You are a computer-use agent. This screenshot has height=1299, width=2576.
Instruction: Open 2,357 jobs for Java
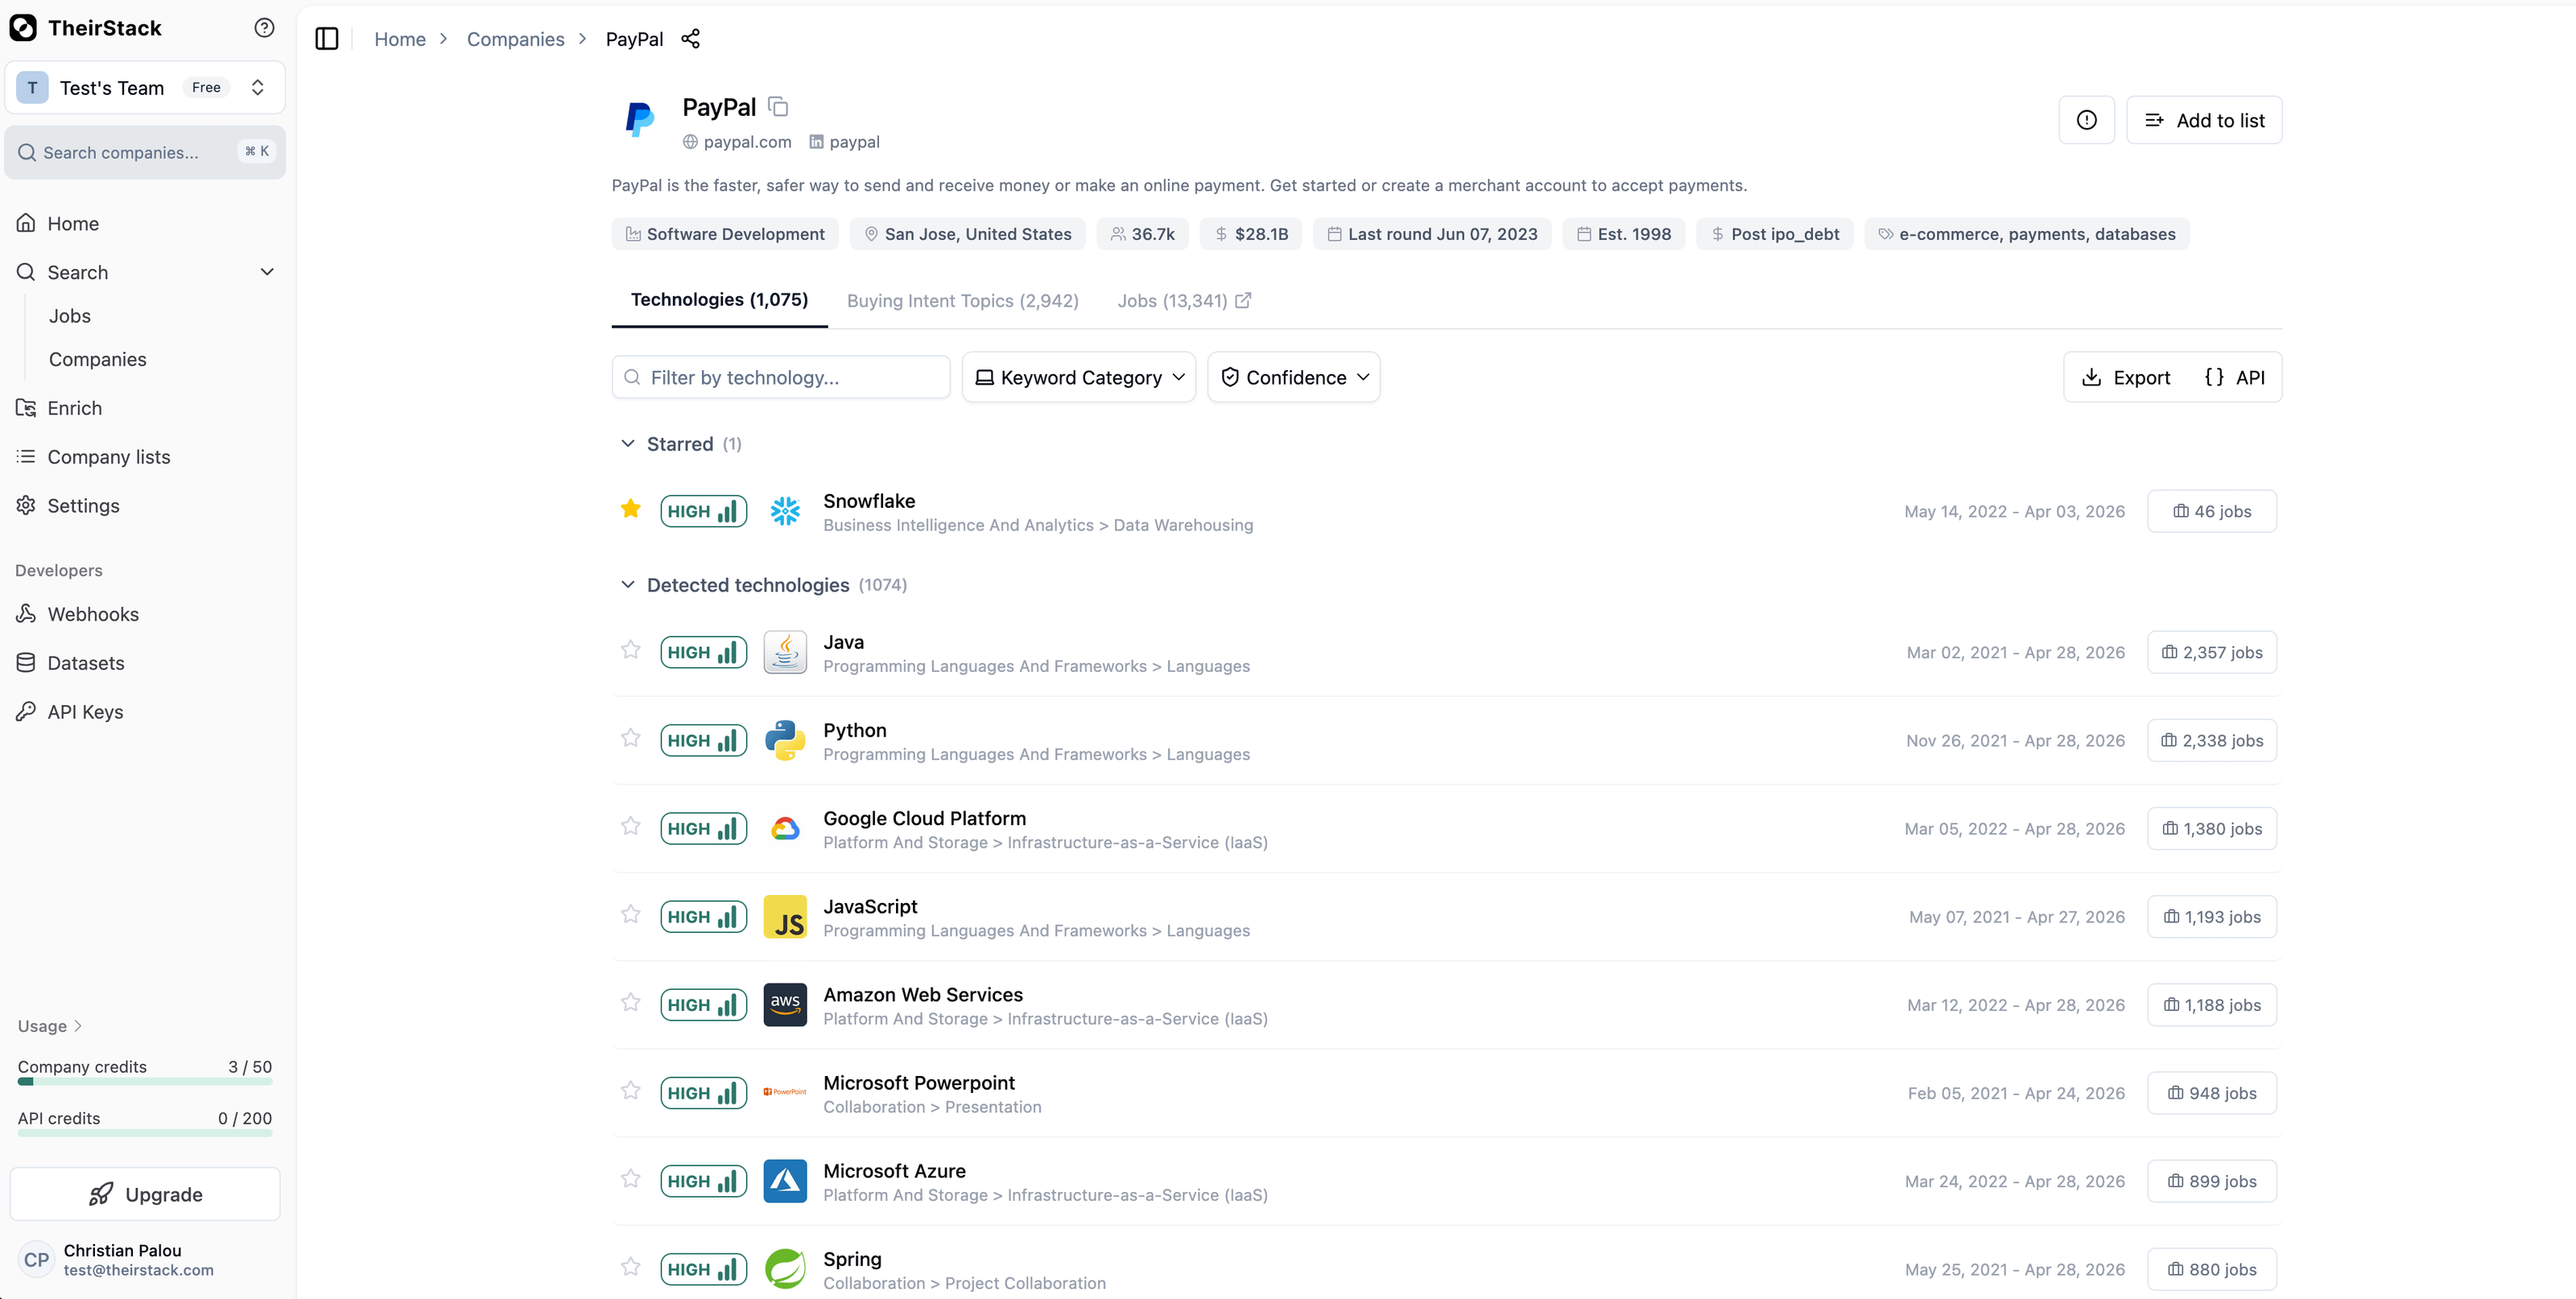coord(2212,652)
